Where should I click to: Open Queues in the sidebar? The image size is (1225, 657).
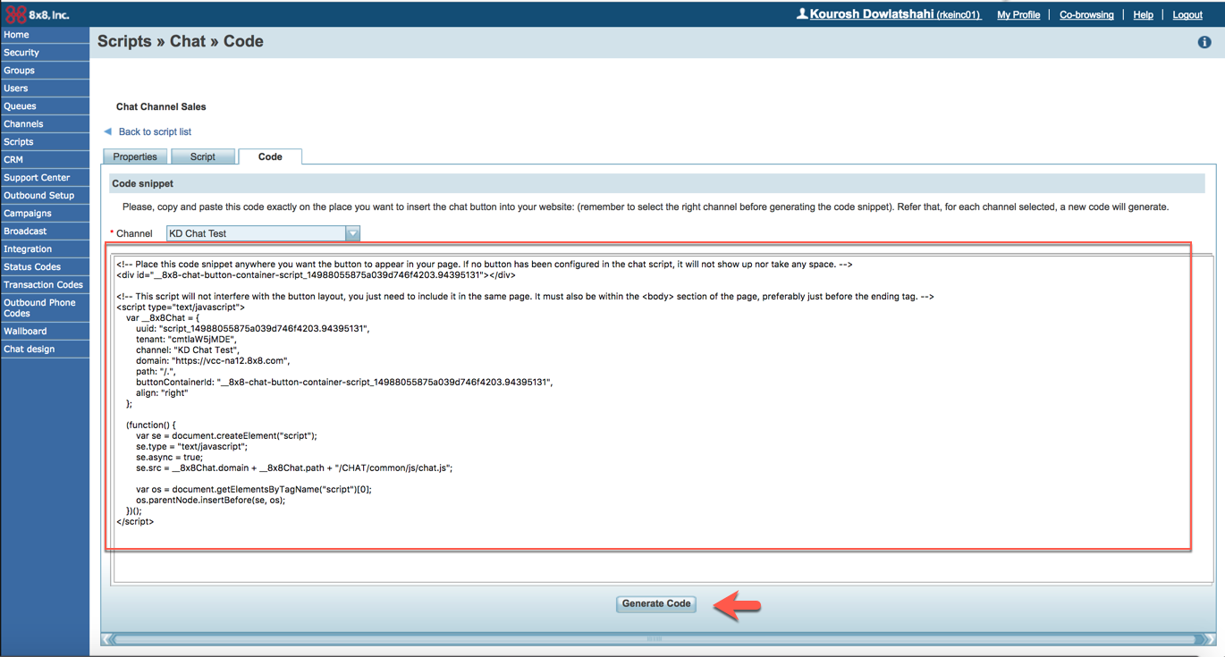tap(45, 106)
